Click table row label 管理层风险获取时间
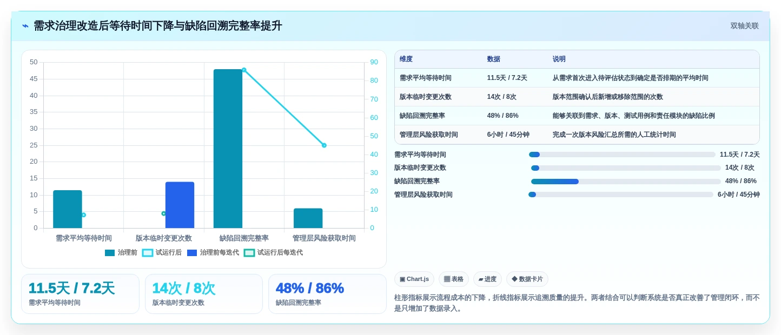Viewport: 781px width, 335px height. coord(429,135)
